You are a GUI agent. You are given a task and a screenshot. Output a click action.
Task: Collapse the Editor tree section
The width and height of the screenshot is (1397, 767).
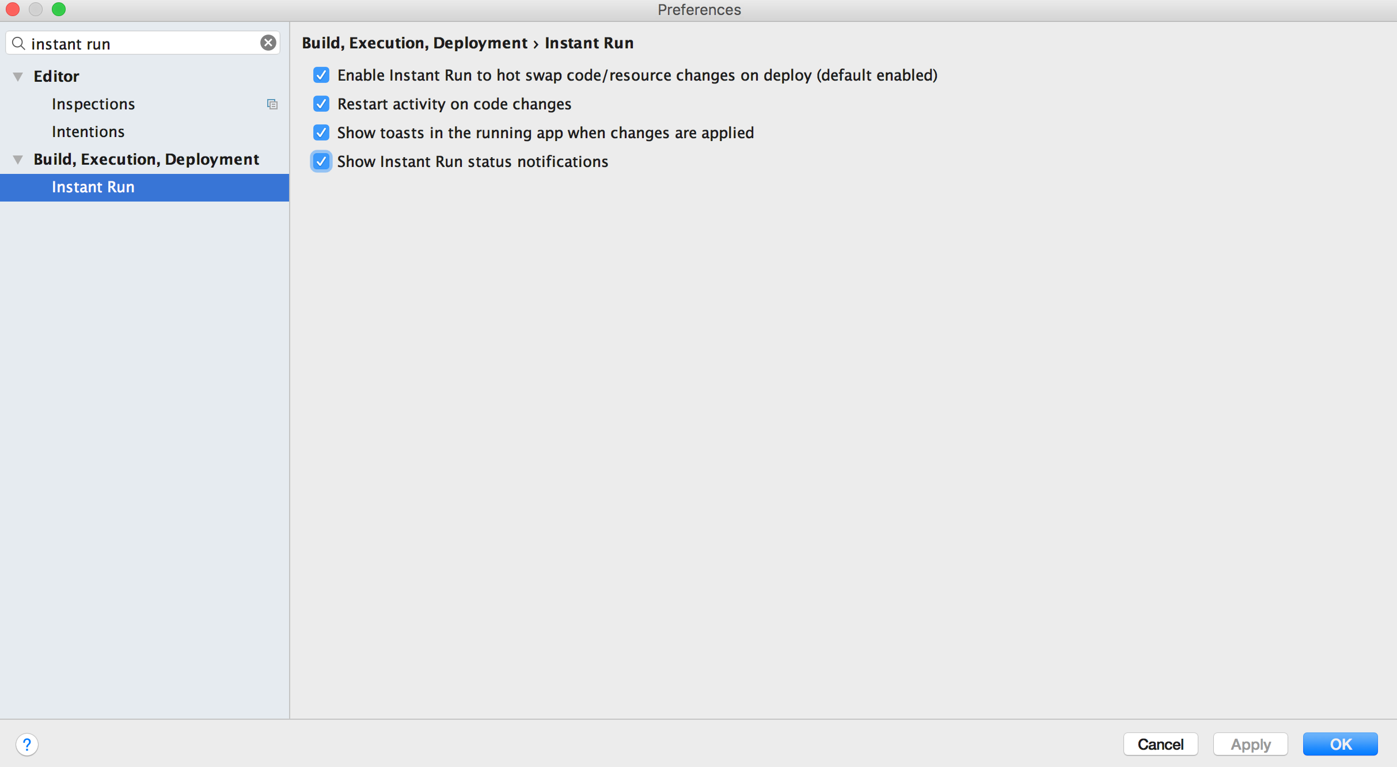pyautogui.click(x=18, y=77)
